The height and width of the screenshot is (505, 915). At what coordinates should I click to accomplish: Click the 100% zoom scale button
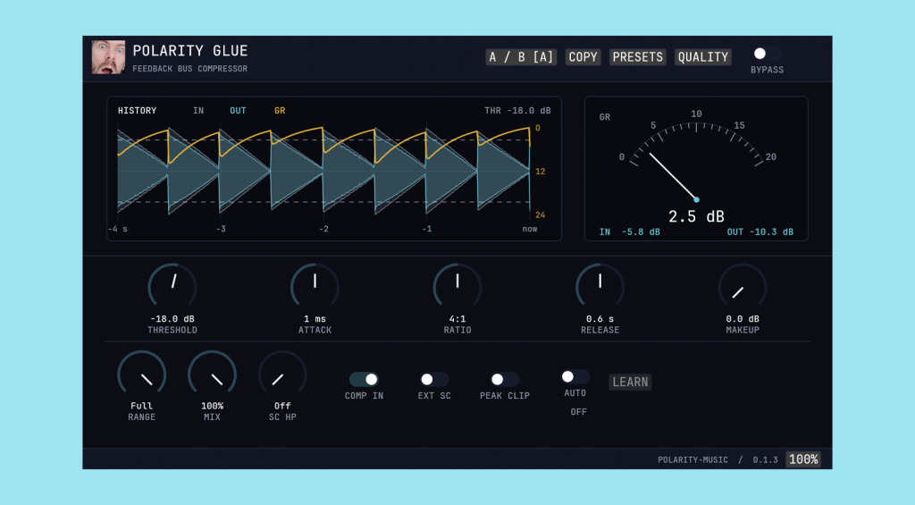803,459
